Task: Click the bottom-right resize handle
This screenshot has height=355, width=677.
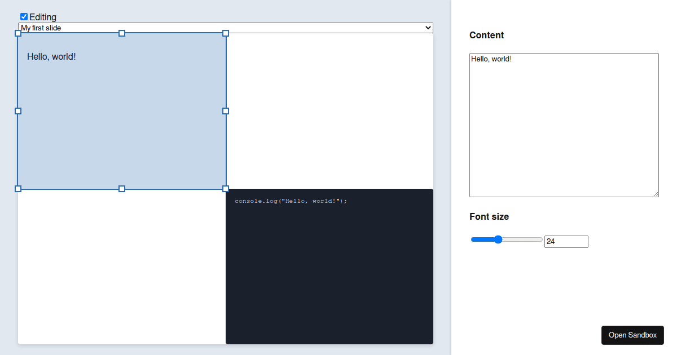Action: (226, 189)
